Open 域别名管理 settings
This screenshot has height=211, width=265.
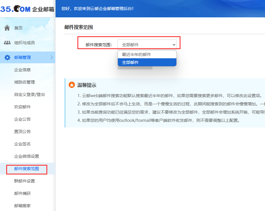pyautogui.click(x=25, y=82)
